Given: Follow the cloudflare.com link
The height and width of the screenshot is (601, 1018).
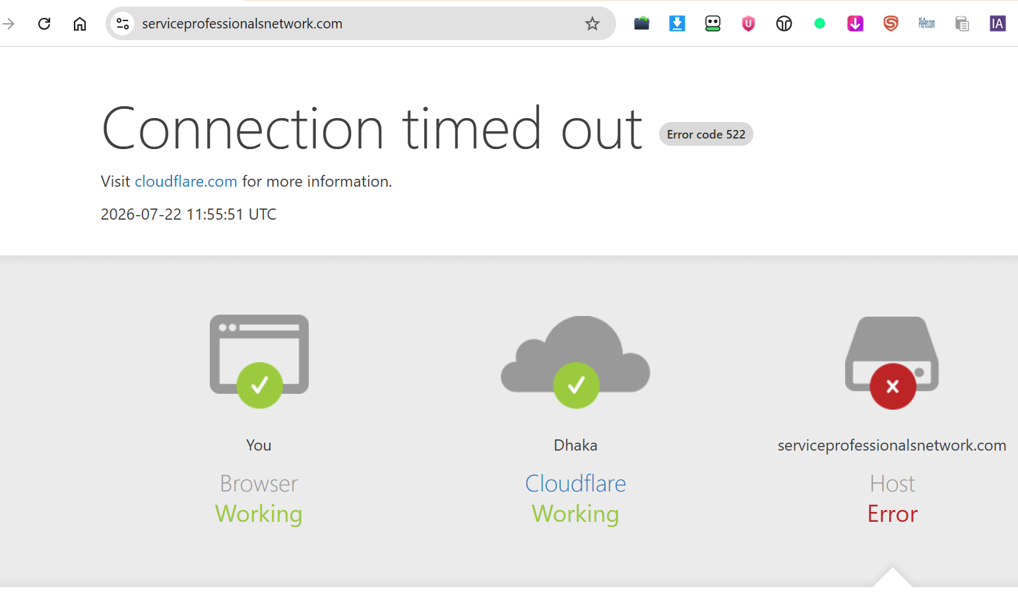Looking at the screenshot, I should point(186,181).
